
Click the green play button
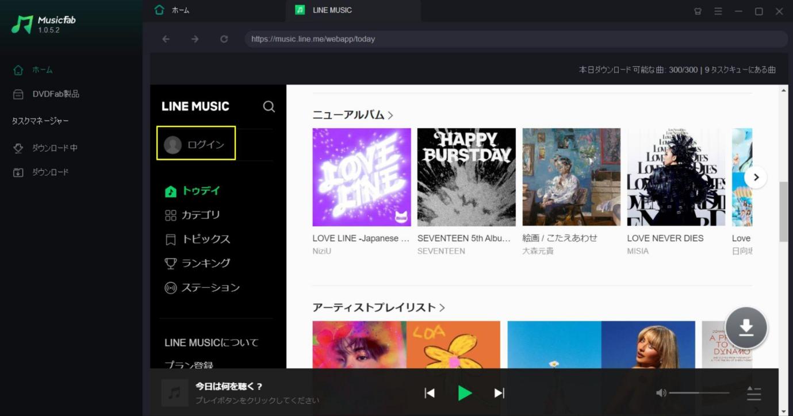pos(465,393)
